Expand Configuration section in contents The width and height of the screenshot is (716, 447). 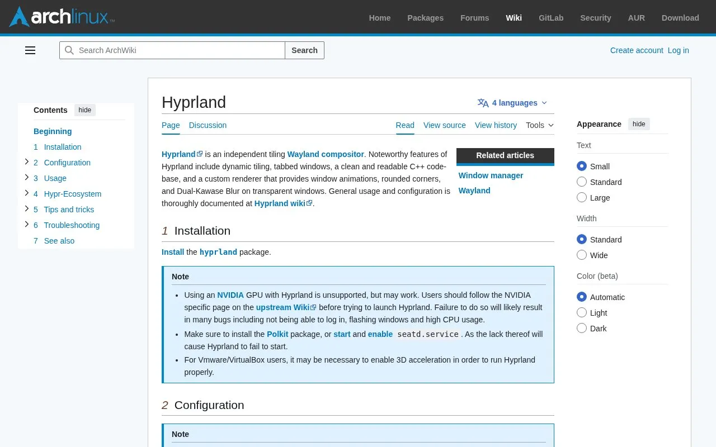[26, 162]
